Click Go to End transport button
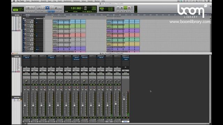Image resolution: width=223 pixels, height=125 pixels. pyautogui.click(x=129, y=11)
